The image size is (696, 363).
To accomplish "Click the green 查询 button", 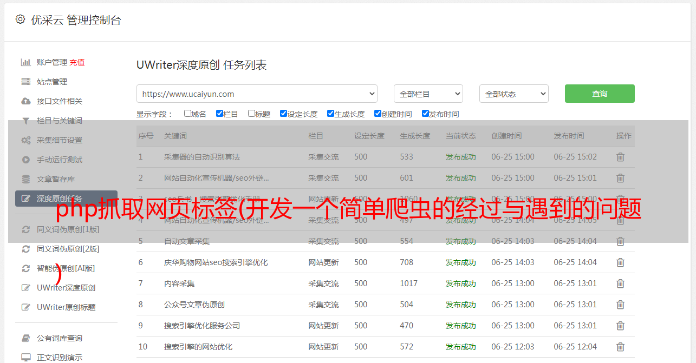I will pyautogui.click(x=600, y=94).
